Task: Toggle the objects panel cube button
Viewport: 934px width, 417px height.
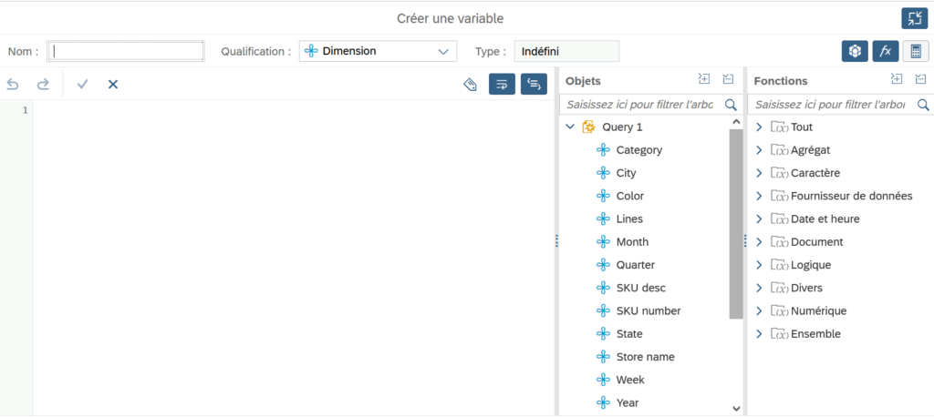Action: (x=854, y=52)
